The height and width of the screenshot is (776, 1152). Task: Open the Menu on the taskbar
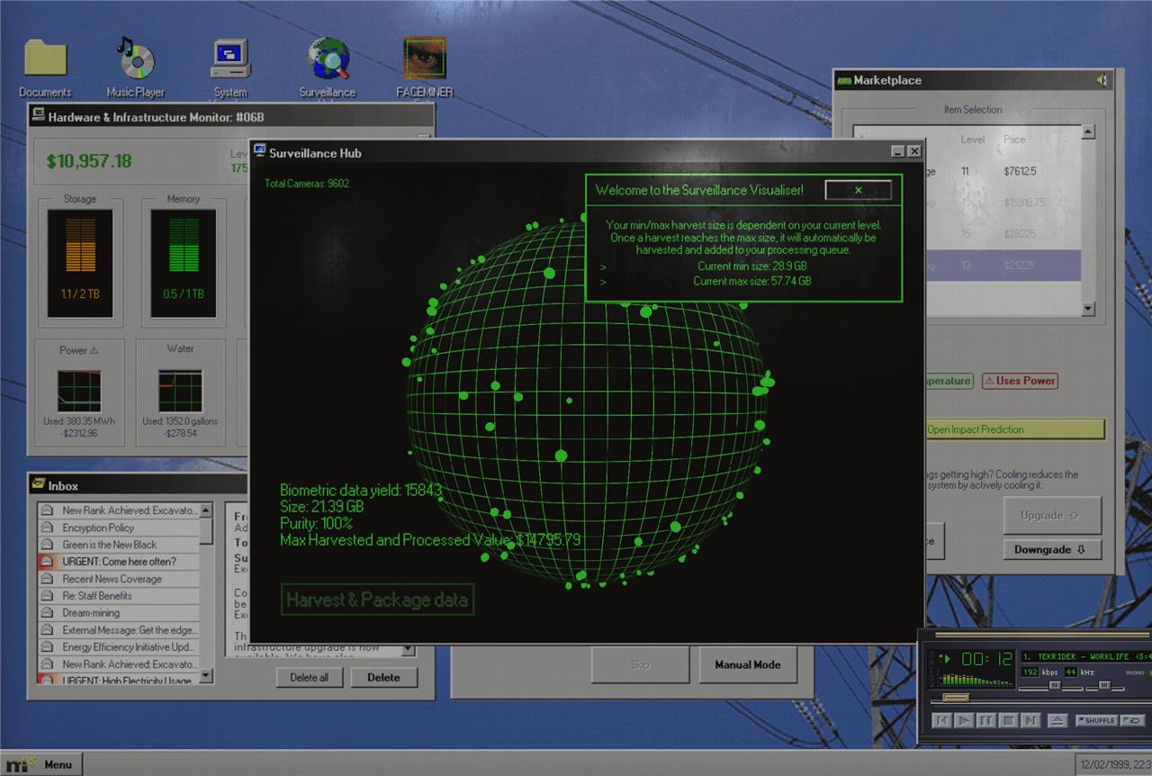tap(41, 764)
